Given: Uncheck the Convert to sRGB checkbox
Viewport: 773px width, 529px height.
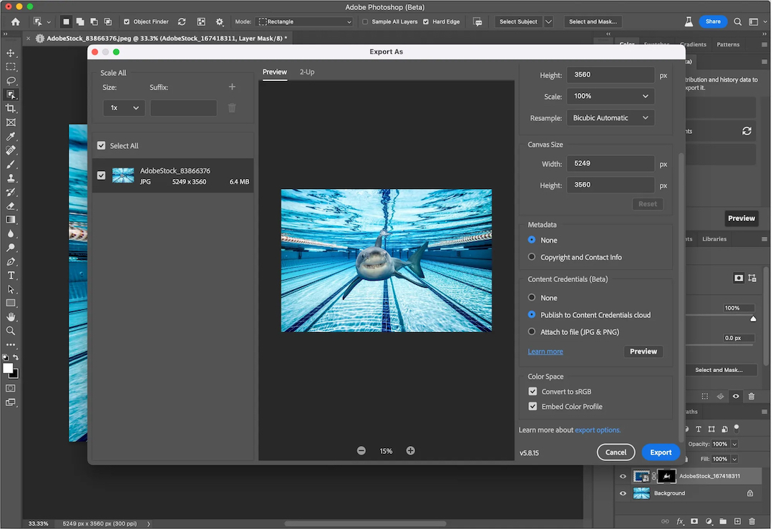Looking at the screenshot, I should (533, 392).
